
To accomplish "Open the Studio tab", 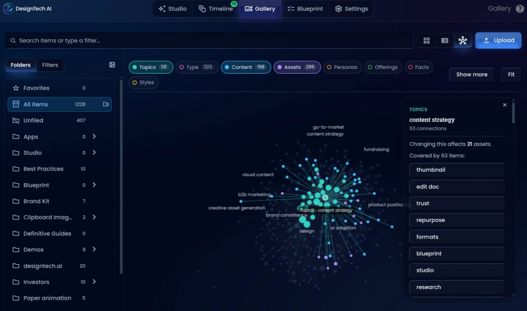I will [x=173, y=9].
